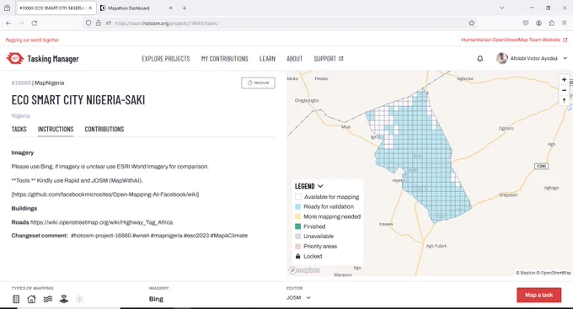Open the Contributions tab
The width and height of the screenshot is (573, 309).
click(x=104, y=129)
